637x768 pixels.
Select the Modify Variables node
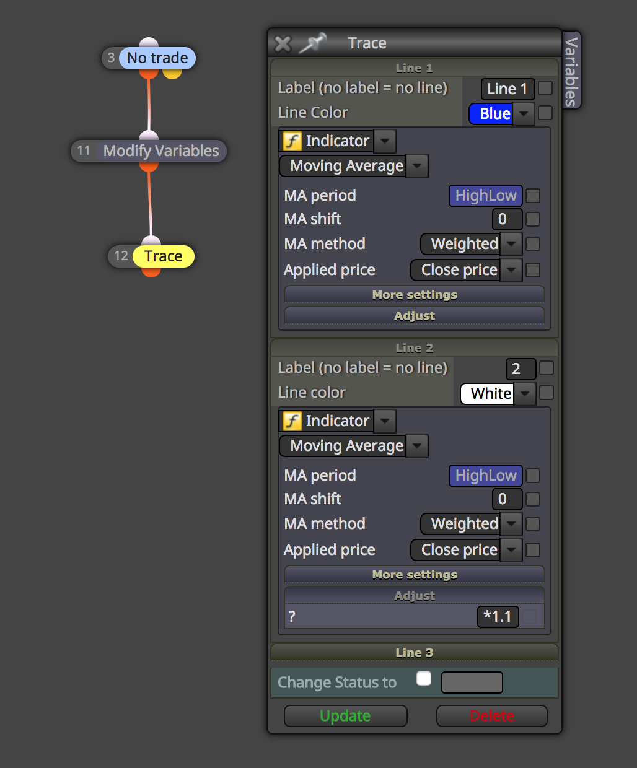click(x=161, y=151)
